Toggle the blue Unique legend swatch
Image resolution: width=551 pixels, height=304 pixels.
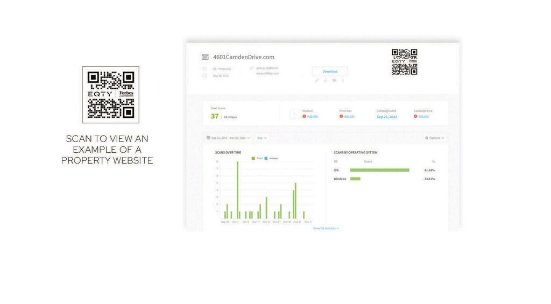point(266,159)
